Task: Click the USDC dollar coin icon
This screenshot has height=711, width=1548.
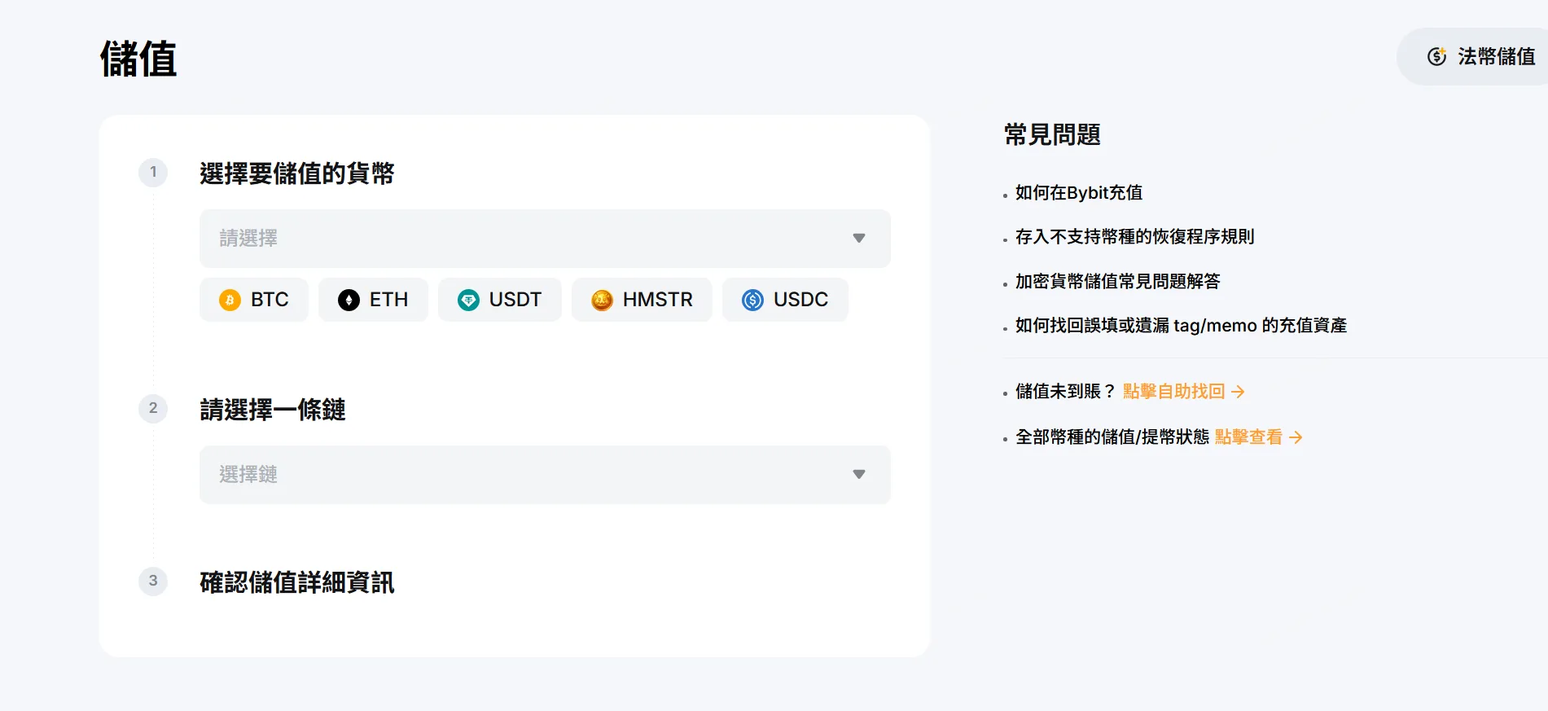Action: click(752, 301)
